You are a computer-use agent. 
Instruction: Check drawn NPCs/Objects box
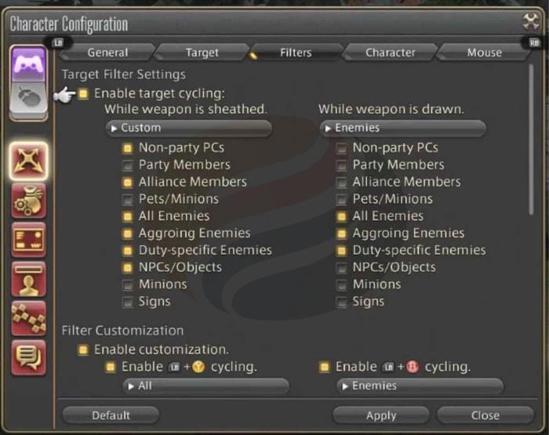click(x=341, y=268)
